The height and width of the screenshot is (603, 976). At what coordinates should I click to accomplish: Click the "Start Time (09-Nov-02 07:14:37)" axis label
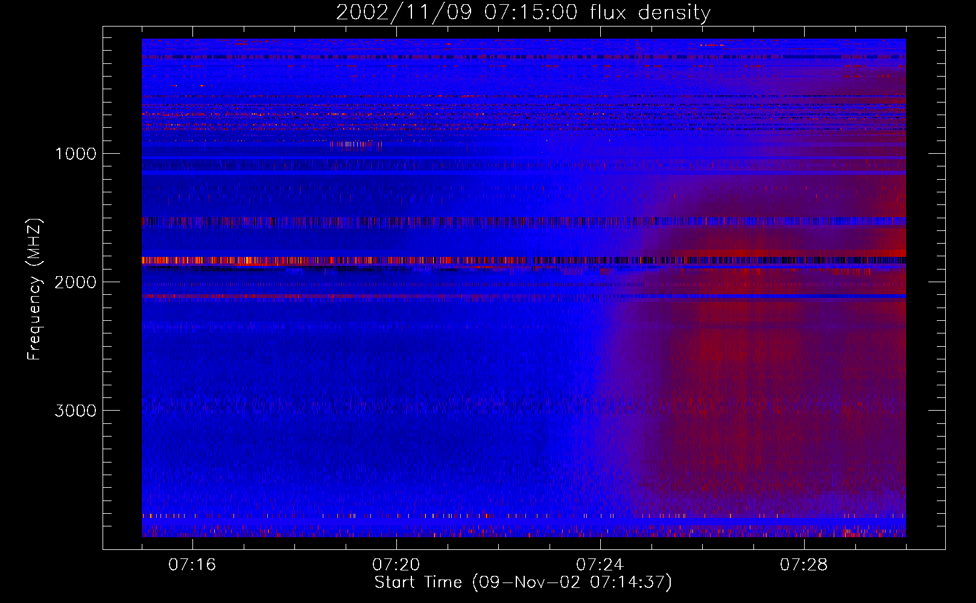point(523,582)
